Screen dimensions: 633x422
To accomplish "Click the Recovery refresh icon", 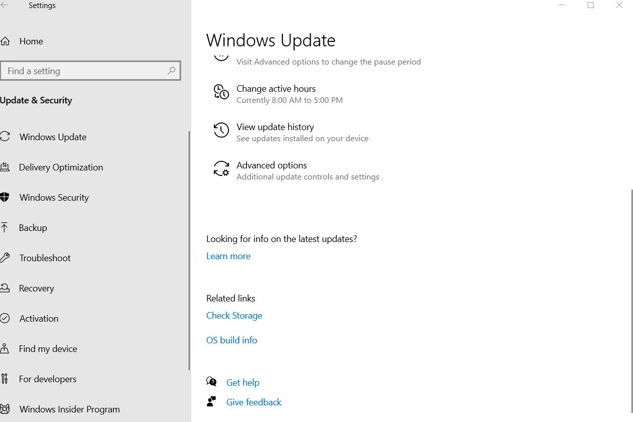I will (x=7, y=288).
